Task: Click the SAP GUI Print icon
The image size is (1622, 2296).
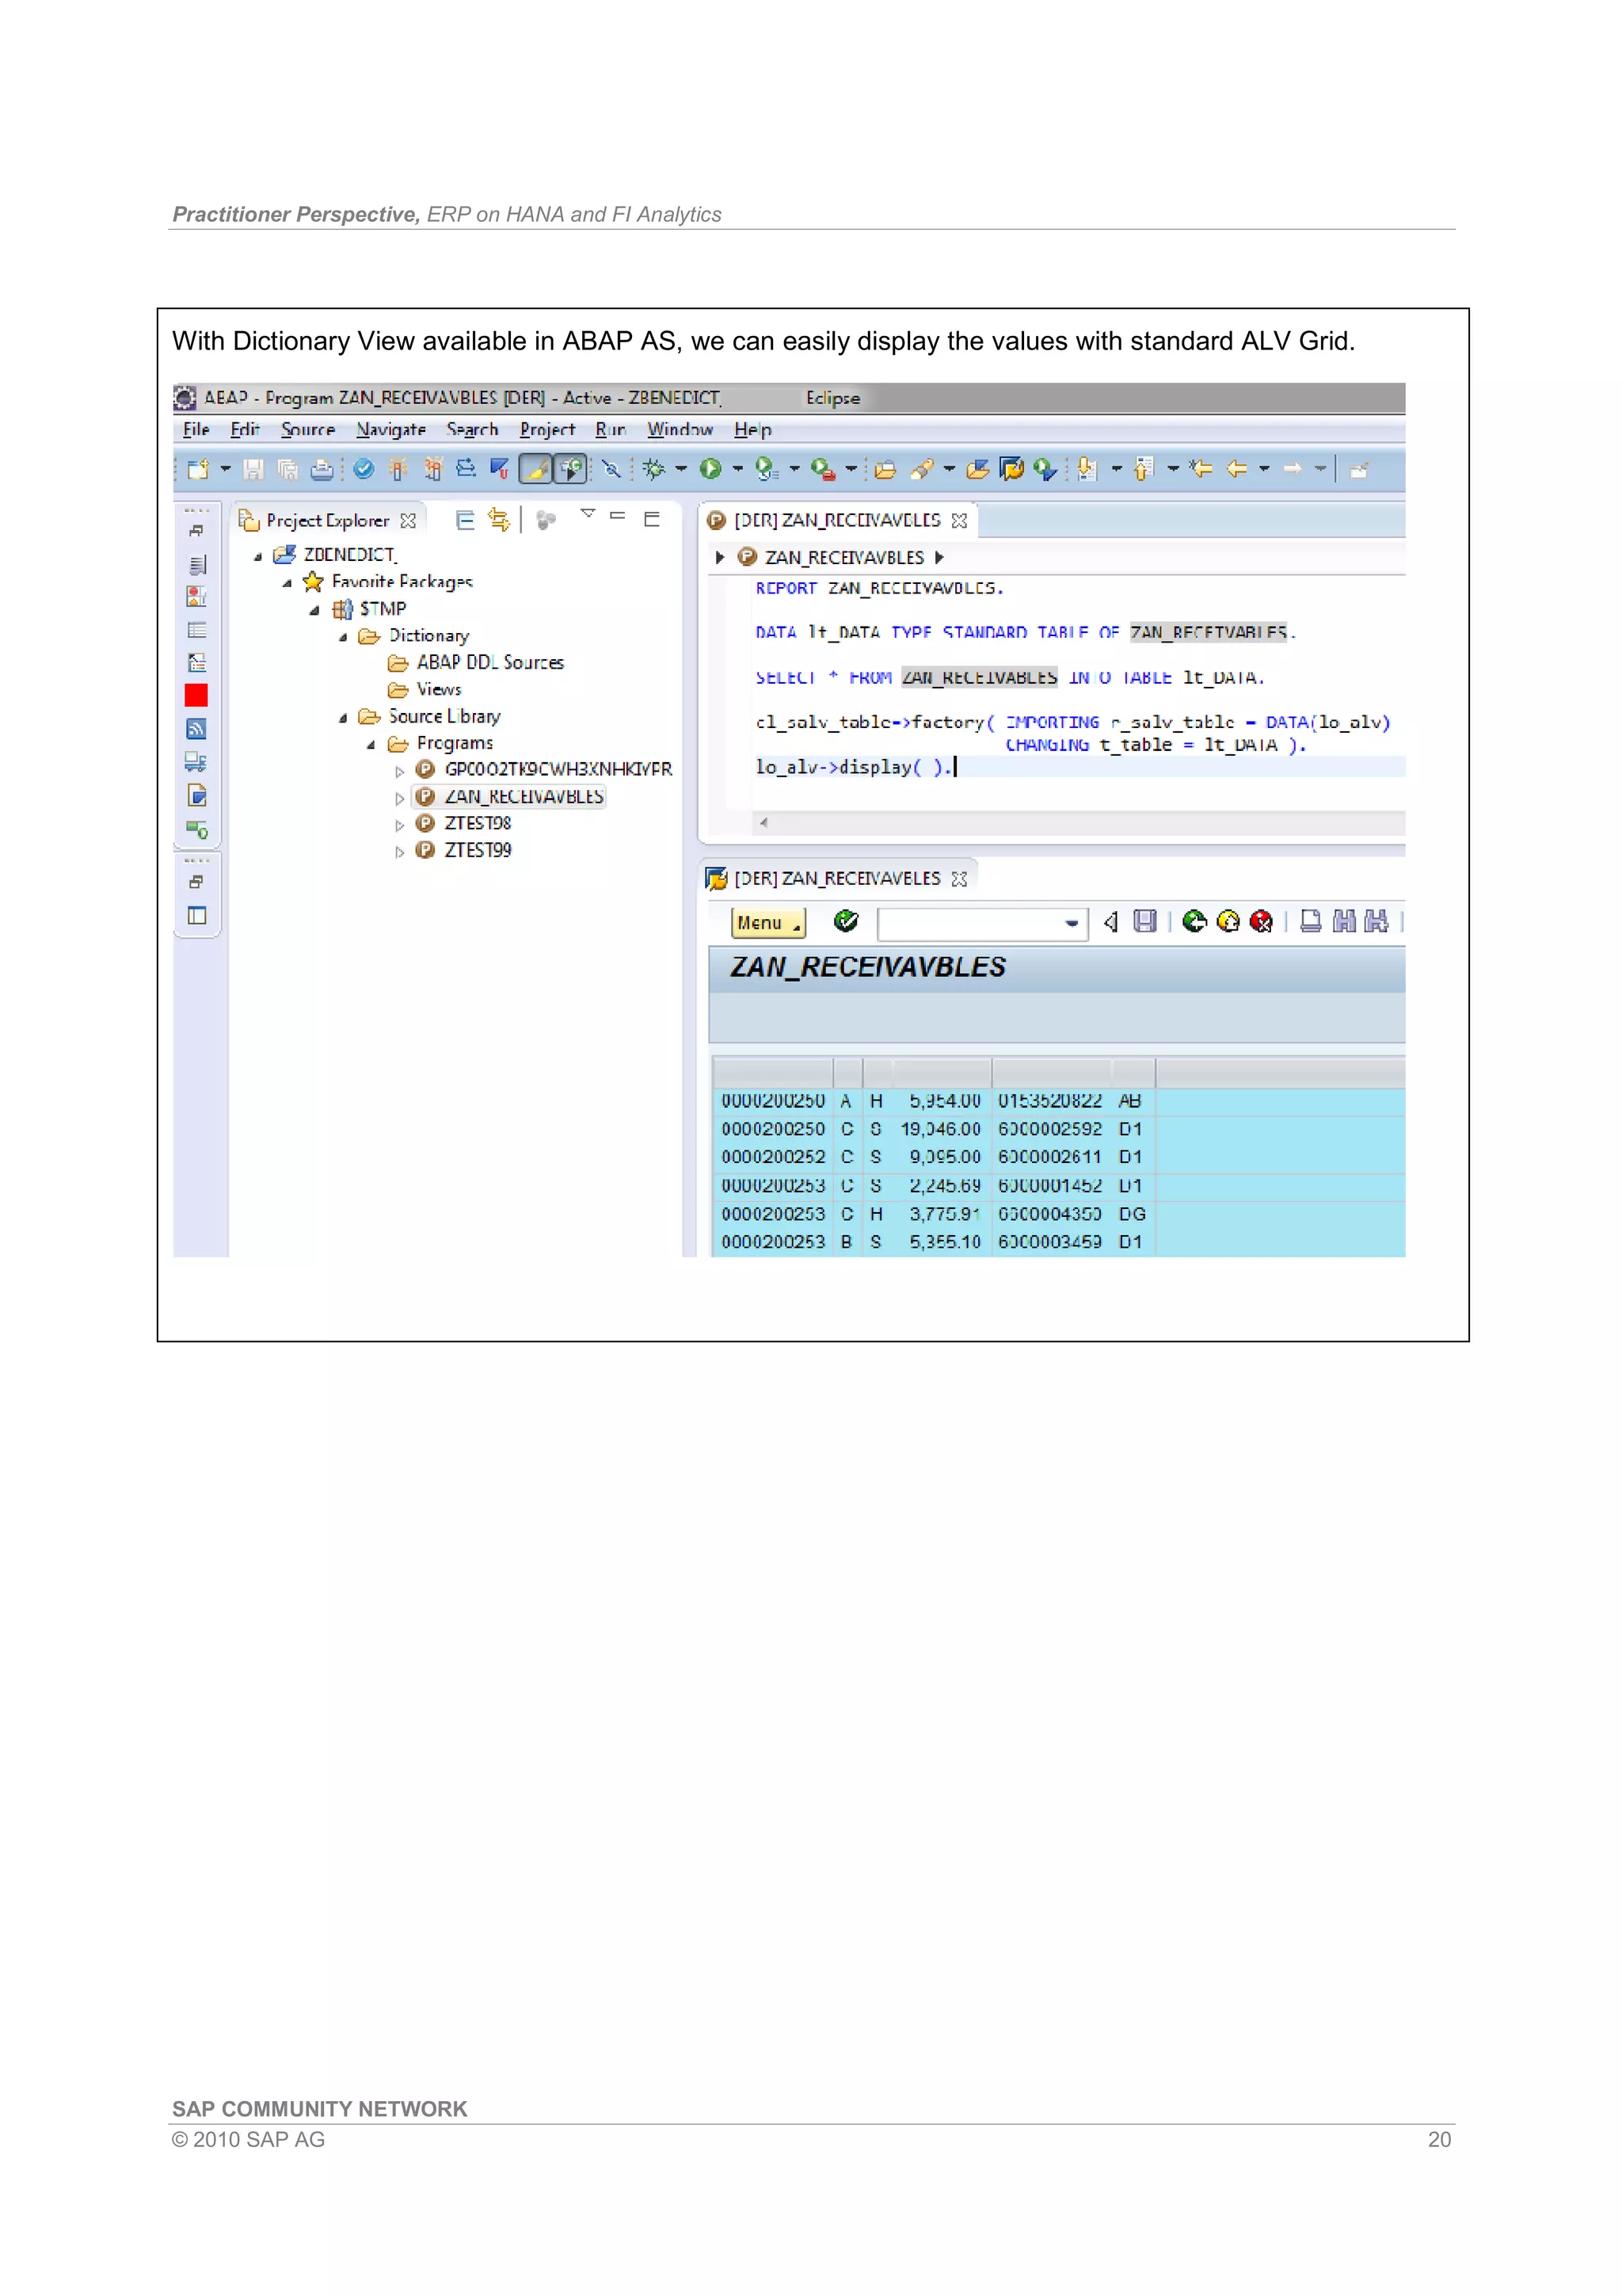Action: pos(1310,922)
